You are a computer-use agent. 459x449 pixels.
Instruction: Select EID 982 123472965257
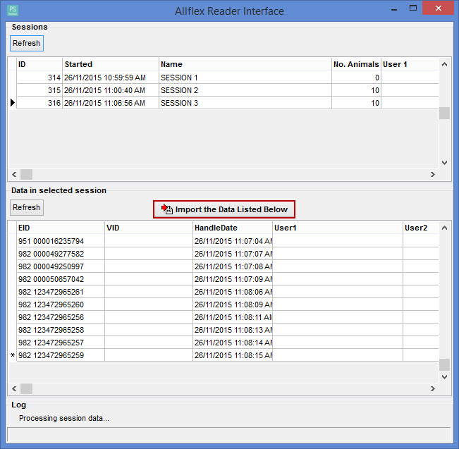[61, 343]
